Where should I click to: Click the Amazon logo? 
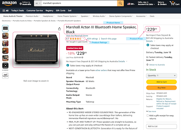[9, 3]
